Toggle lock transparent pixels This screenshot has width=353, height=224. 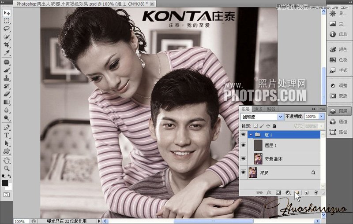click(x=255, y=126)
